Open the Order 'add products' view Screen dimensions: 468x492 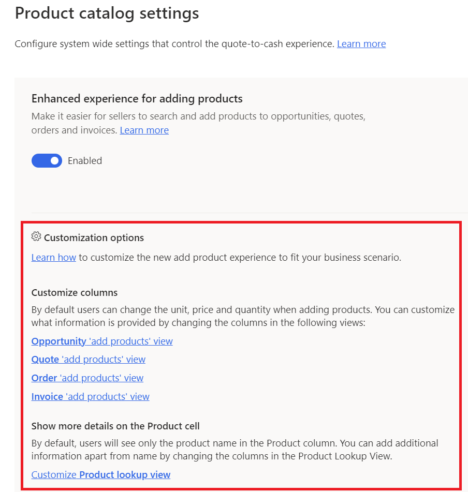pyautogui.click(x=87, y=378)
